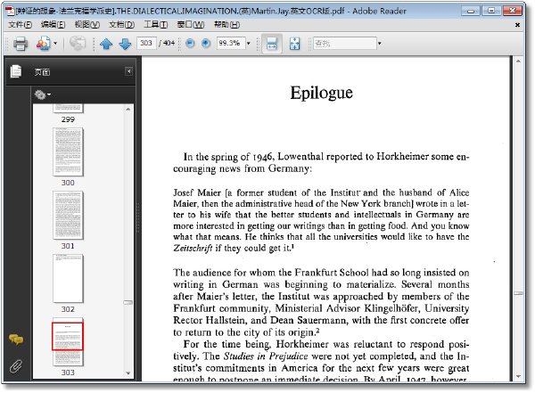This screenshot has width=535, height=393.
Task: Open the Find options dropdown arrow
Action: pos(379,44)
